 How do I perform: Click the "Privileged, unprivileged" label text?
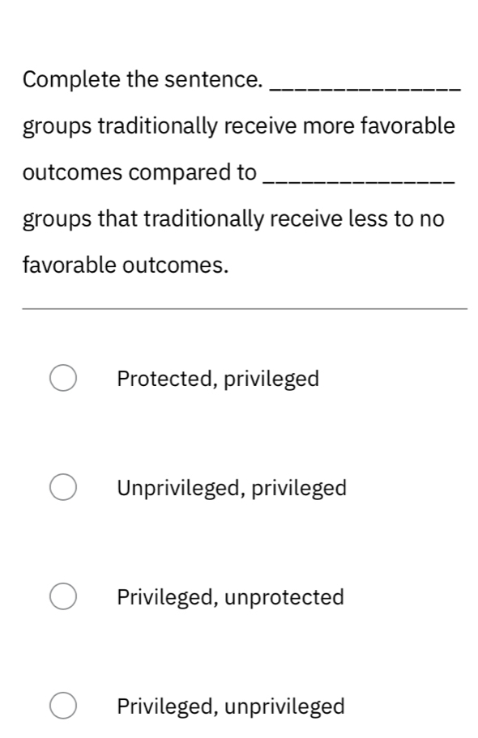[x=230, y=705]
